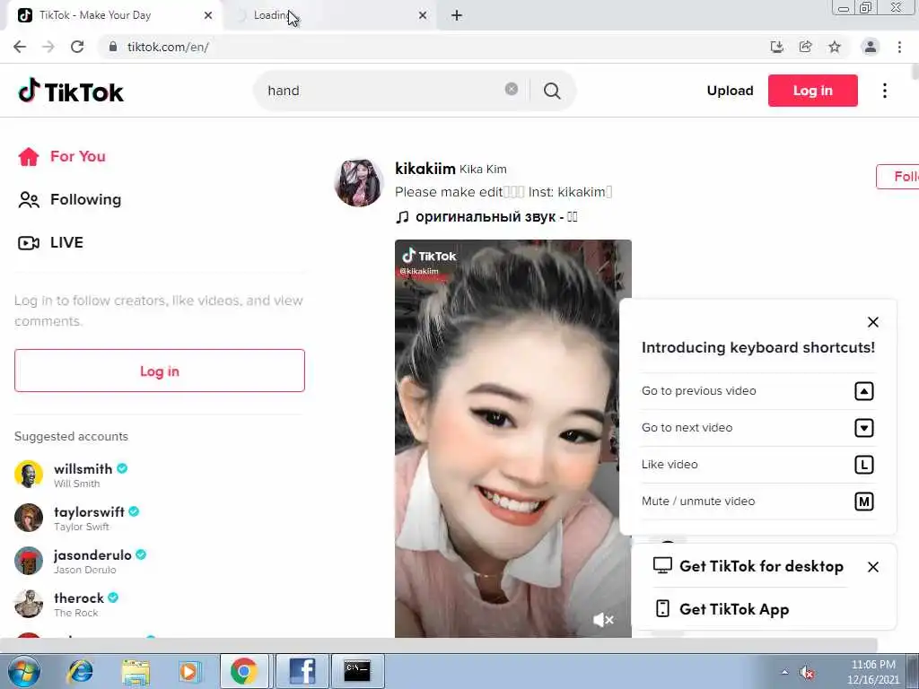Open Windows Media Player from taskbar
The image size is (919, 689).
(x=189, y=671)
